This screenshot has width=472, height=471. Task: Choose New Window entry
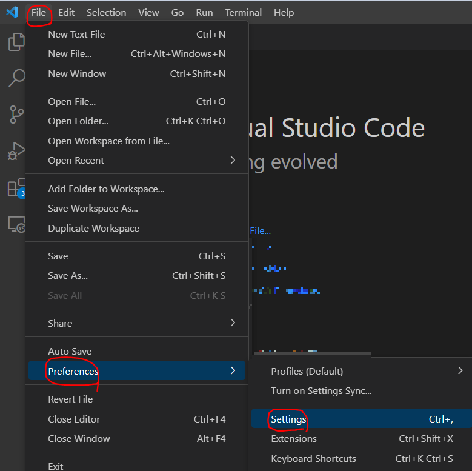(x=137, y=74)
